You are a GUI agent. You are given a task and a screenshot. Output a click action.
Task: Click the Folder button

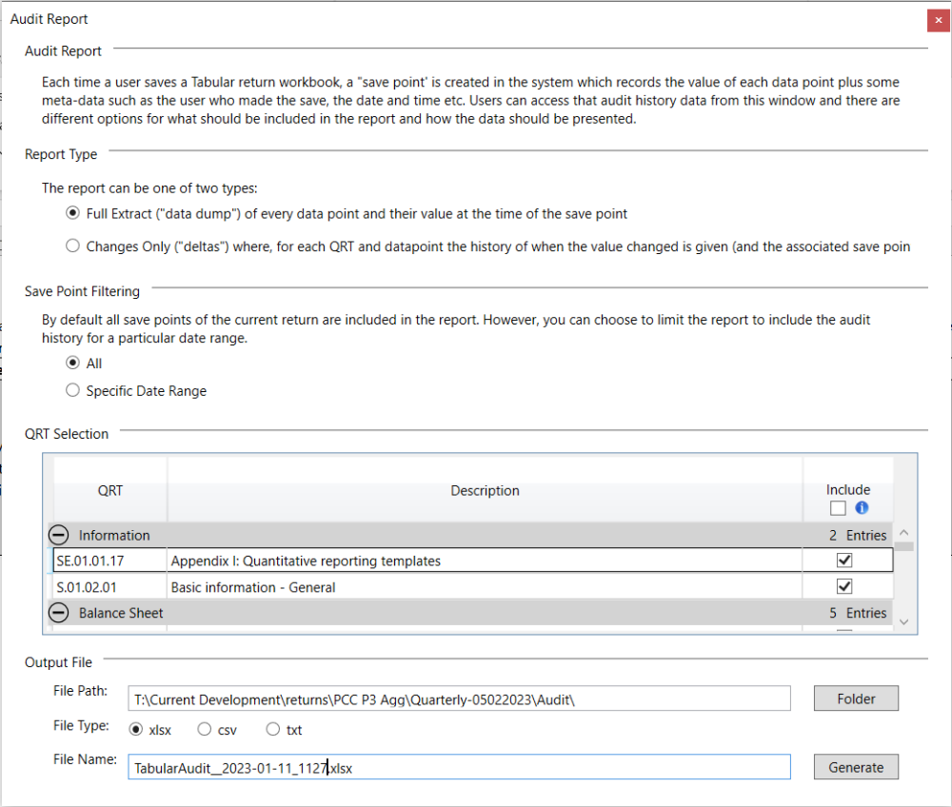click(855, 698)
